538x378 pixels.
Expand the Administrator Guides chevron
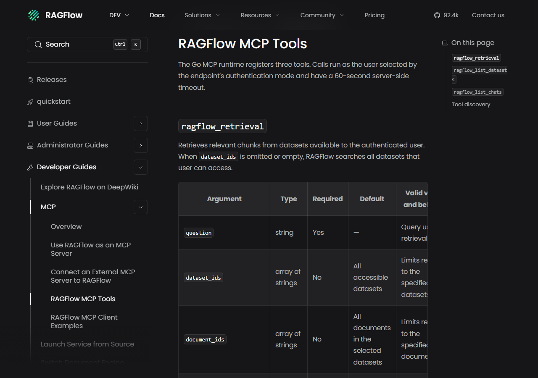tap(141, 145)
